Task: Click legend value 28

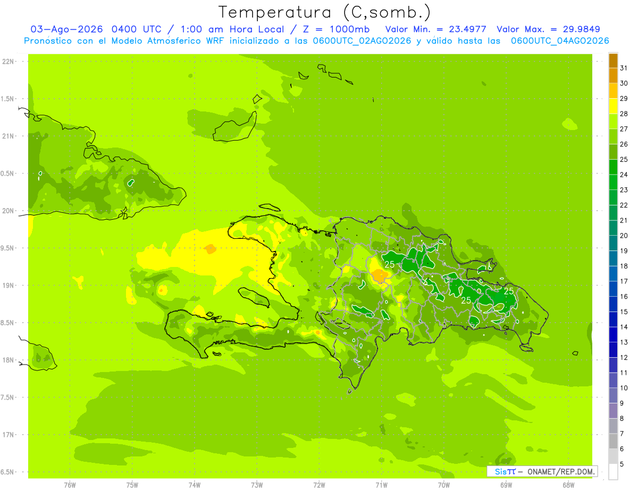Action: click(624, 114)
